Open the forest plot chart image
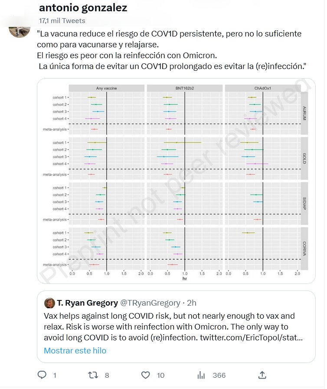 click(176, 180)
